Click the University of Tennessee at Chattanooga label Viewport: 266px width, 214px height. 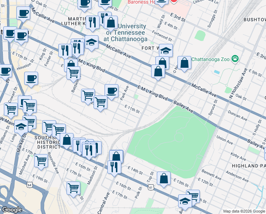pyautogui.click(x=126, y=32)
